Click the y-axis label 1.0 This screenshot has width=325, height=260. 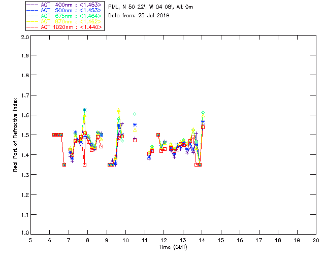(x=25, y=233)
